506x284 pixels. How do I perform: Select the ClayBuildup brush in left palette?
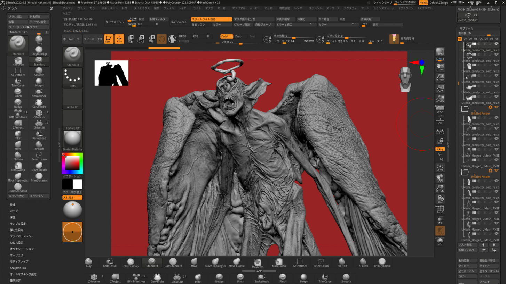pos(39,51)
